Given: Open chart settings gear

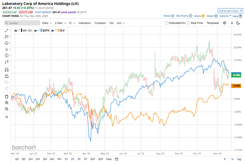Looking at the screenshot, I should pos(224,23).
